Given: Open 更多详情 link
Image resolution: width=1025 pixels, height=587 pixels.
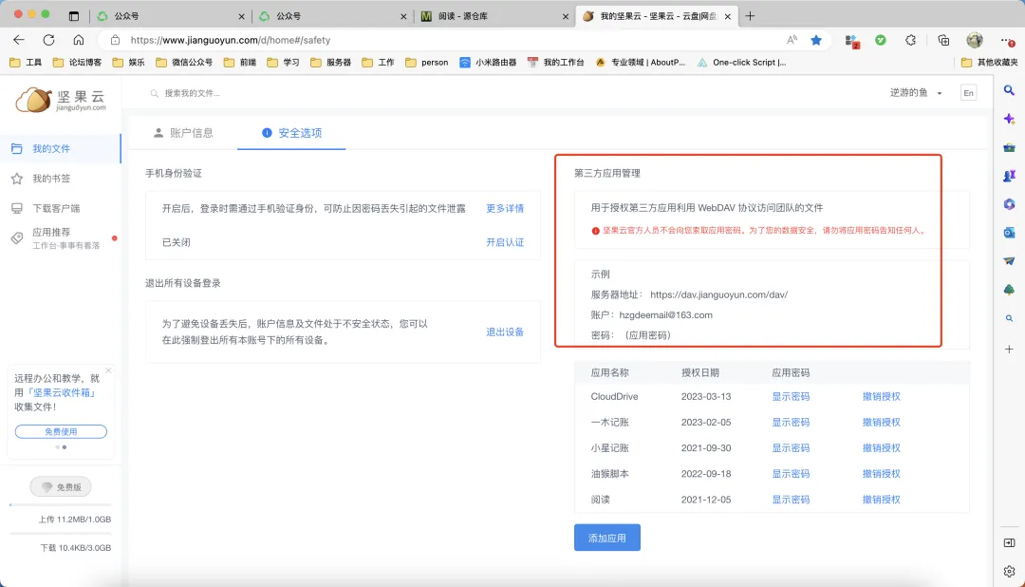Looking at the screenshot, I should [505, 208].
